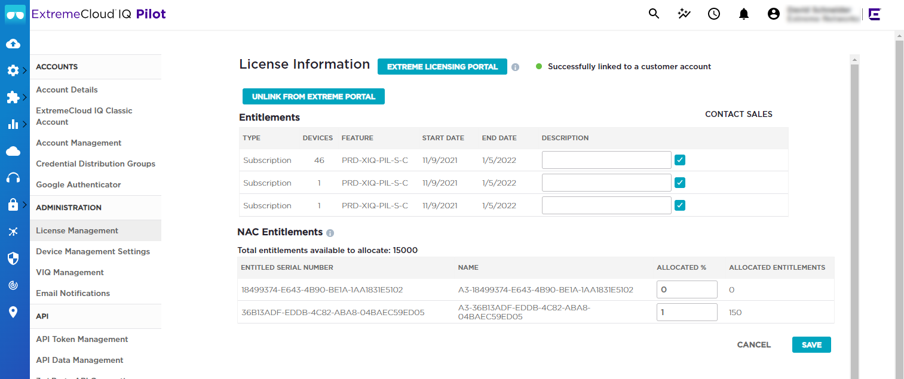Expand the puzzle icon submenu arrow
The image size is (904, 379).
pos(25,97)
